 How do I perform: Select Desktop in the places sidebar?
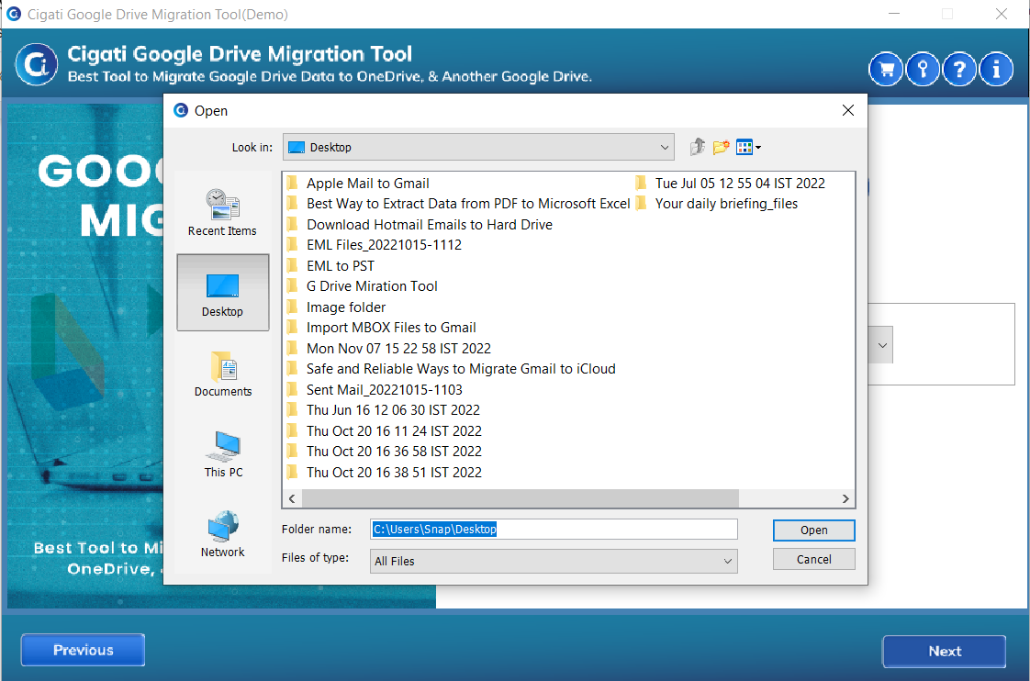[x=223, y=292]
